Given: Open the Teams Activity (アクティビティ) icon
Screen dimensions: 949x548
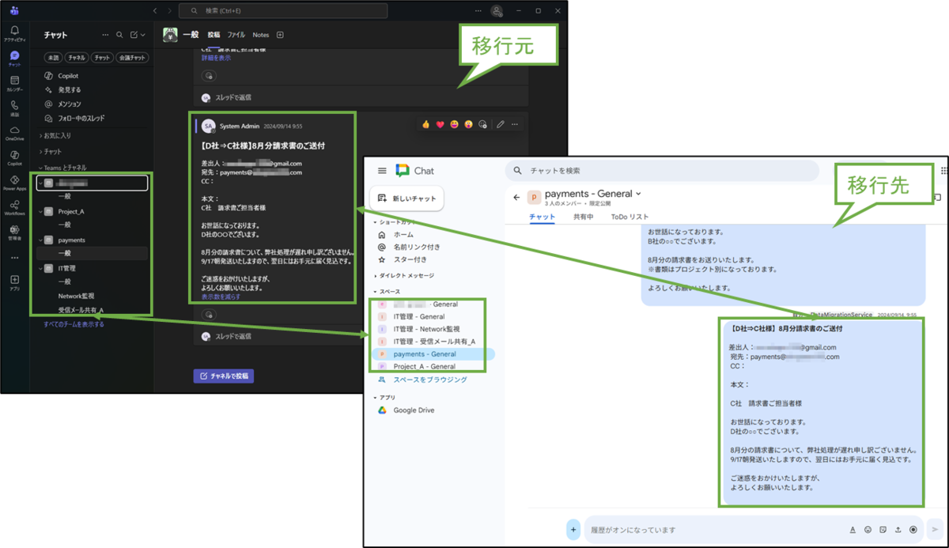Looking at the screenshot, I should pos(14,32).
